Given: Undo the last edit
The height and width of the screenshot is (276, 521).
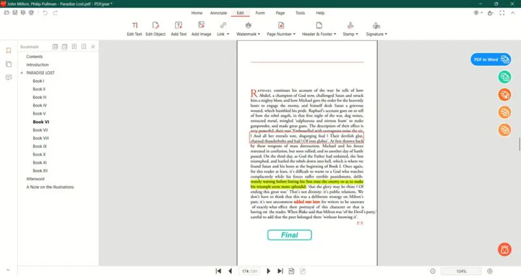Looking at the screenshot, I should [45, 12].
